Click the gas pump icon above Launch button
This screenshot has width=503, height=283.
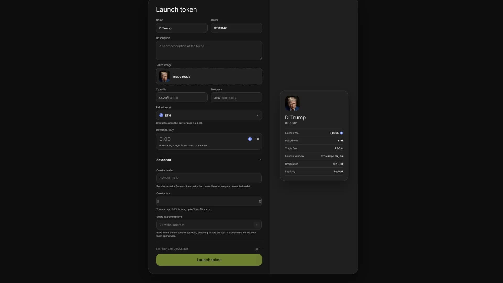tap(257, 249)
